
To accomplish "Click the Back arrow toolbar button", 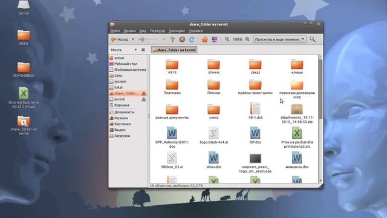I will 119,39.
